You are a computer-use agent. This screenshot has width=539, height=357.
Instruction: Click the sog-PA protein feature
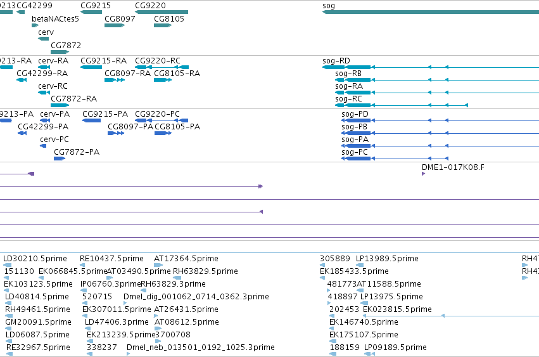[x=440, y=146]
